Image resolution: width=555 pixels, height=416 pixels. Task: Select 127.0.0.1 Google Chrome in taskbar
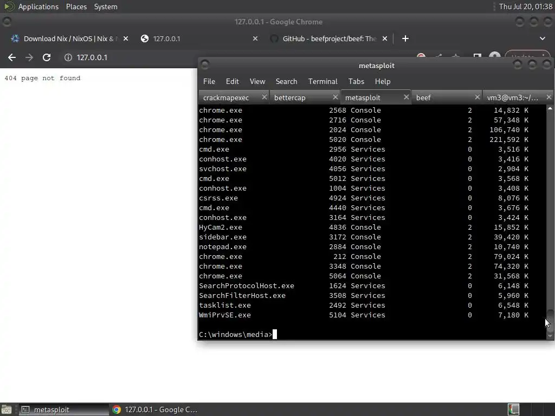(155, 409)
